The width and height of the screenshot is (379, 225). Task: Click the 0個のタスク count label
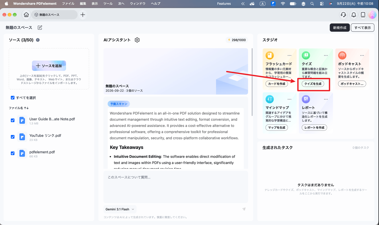coord(361,148)
